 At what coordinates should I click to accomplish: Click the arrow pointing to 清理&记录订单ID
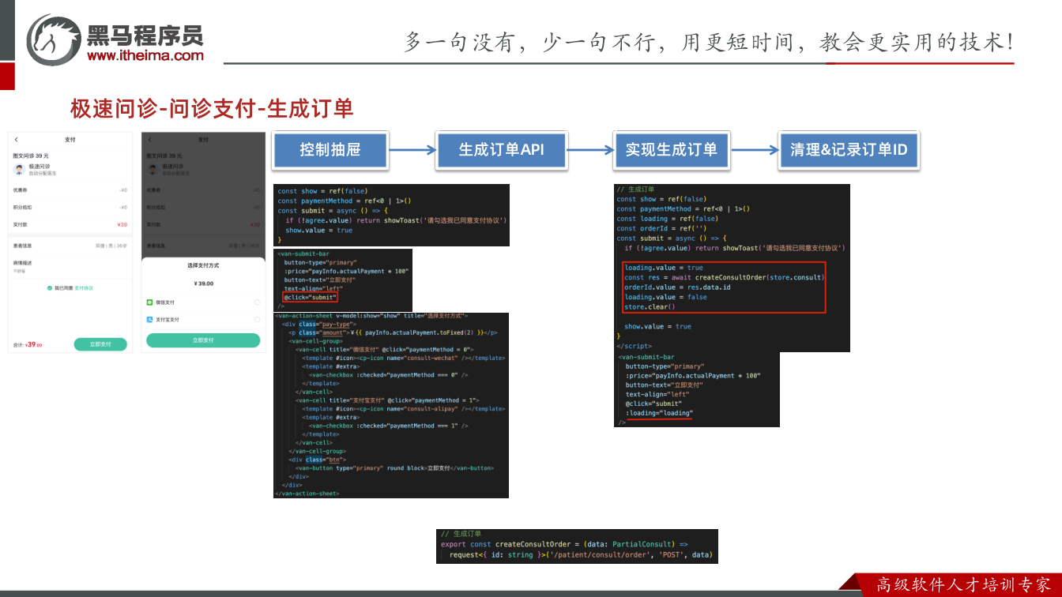[x=754, y=150]
